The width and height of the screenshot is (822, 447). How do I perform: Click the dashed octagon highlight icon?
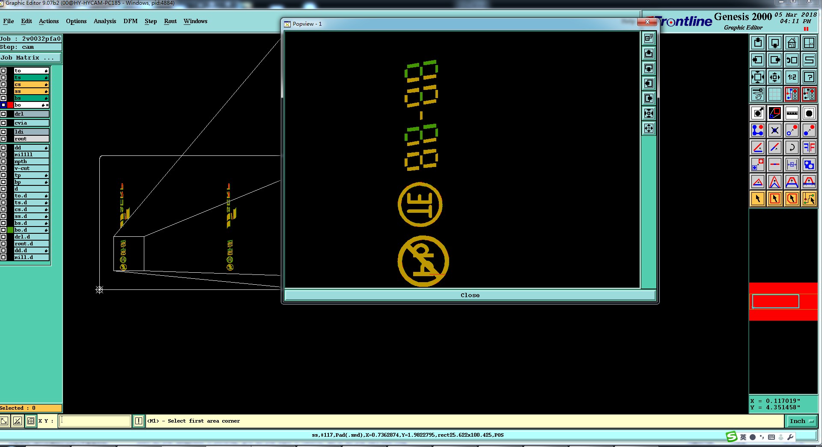point(809,113)
